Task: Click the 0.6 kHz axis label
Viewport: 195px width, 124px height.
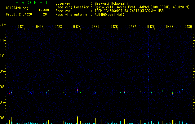Action: (2, 118)
